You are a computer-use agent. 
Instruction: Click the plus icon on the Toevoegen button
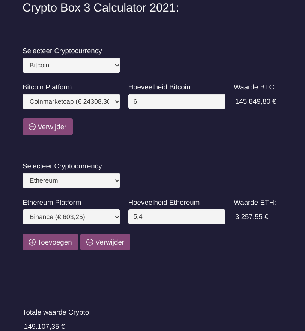pyautogui.click(x=32, y=242)
